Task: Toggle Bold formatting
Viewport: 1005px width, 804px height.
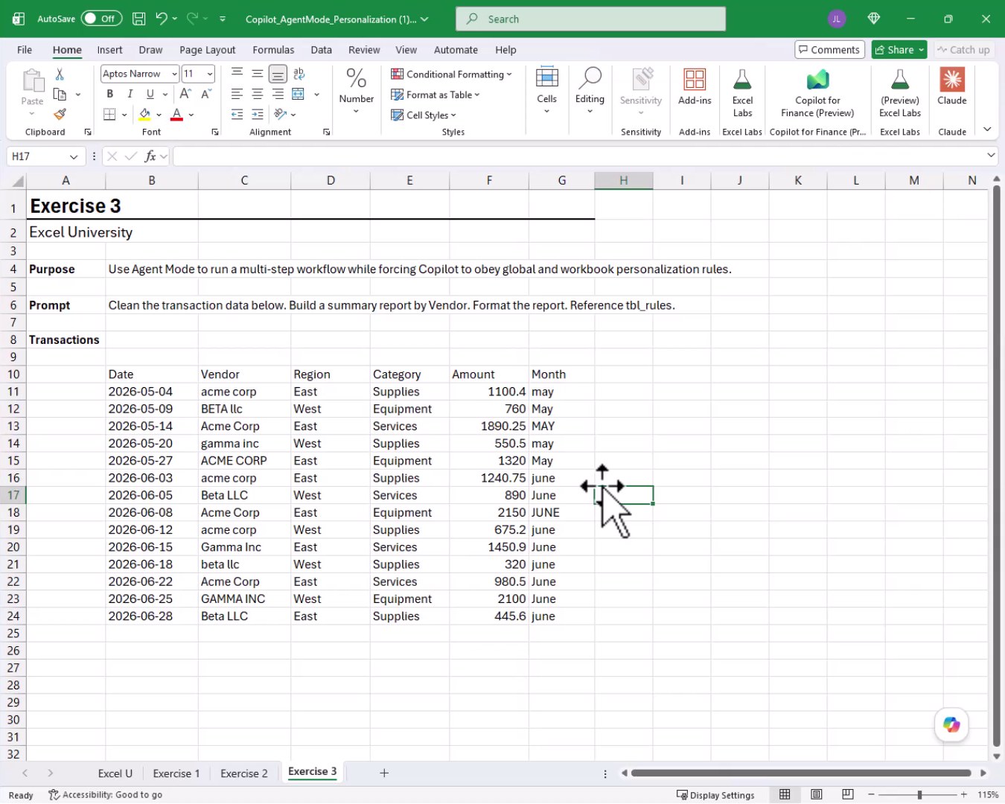Action: pyautogui.click(x=110, y=94)
